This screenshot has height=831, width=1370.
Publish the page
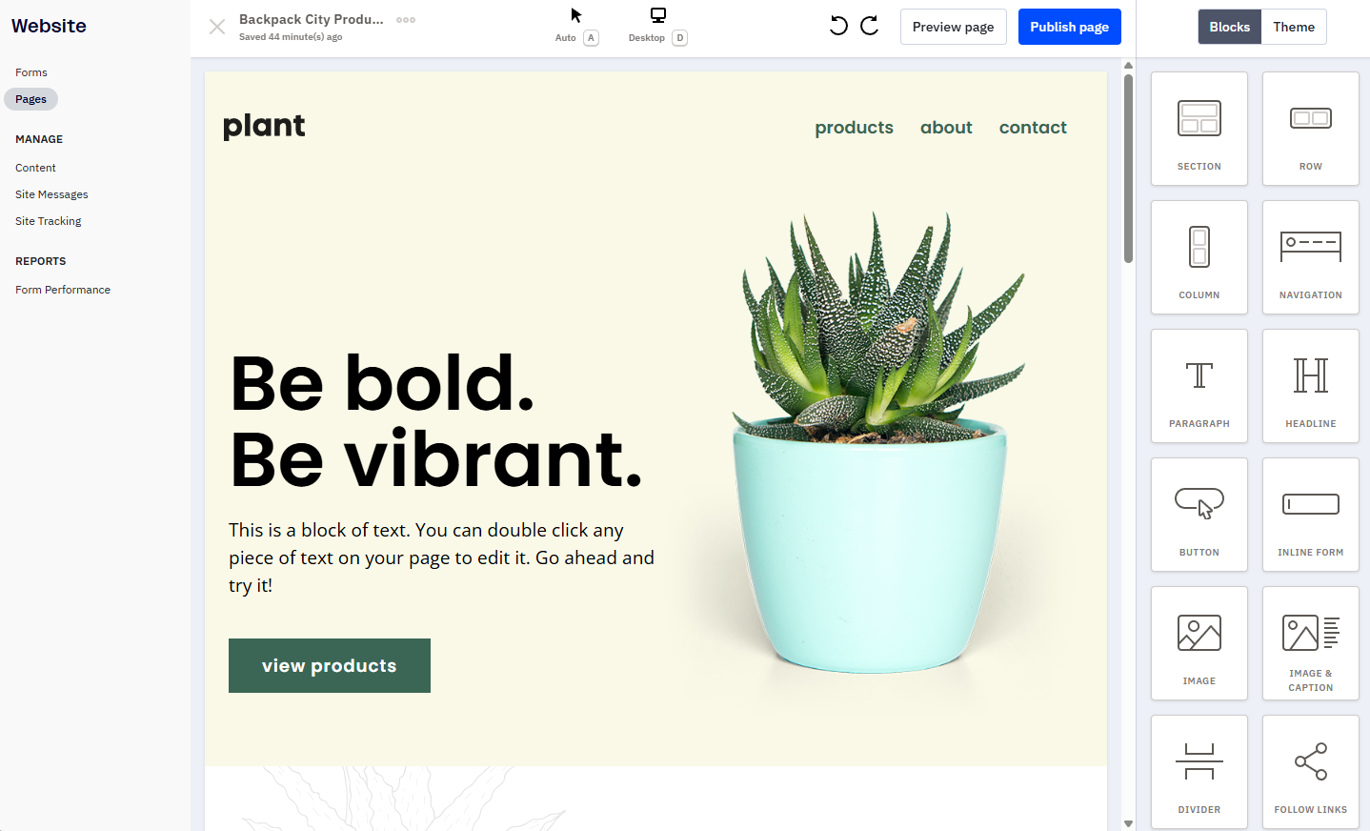(1069, 26)
